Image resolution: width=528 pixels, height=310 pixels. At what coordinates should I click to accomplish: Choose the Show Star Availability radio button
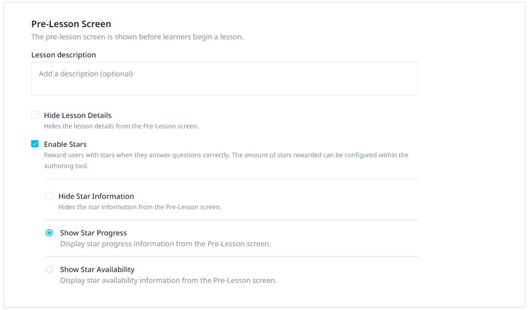(49, 270)
